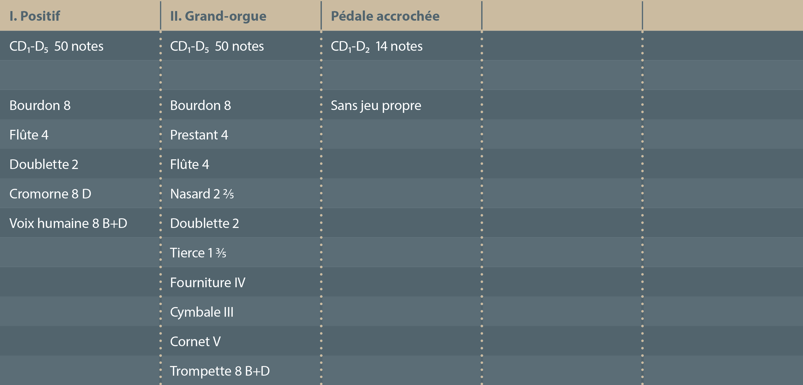Select the "Tierce 1 ⅗" stop
The height and width of the screenshot is (385, 803).
click(198, 253)
